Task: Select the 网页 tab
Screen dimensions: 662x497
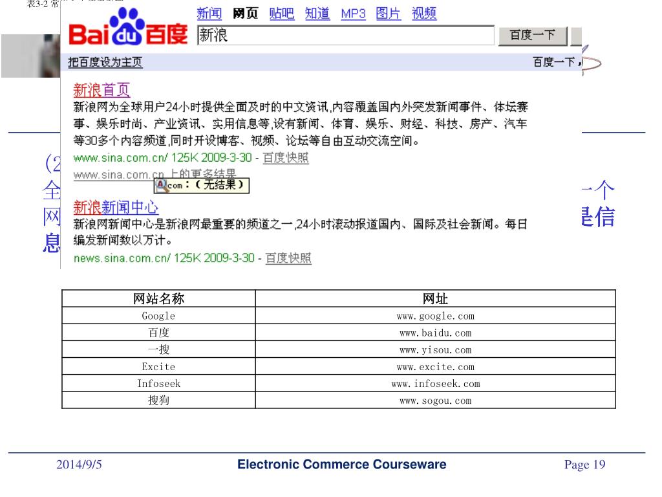Action: (245, 14)
